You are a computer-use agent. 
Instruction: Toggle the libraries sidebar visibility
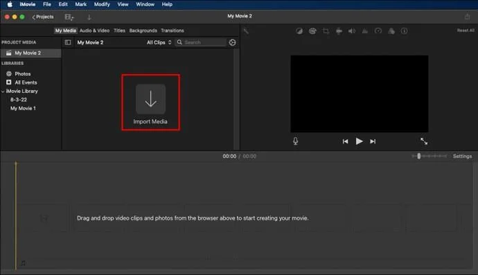click(68, 42)
